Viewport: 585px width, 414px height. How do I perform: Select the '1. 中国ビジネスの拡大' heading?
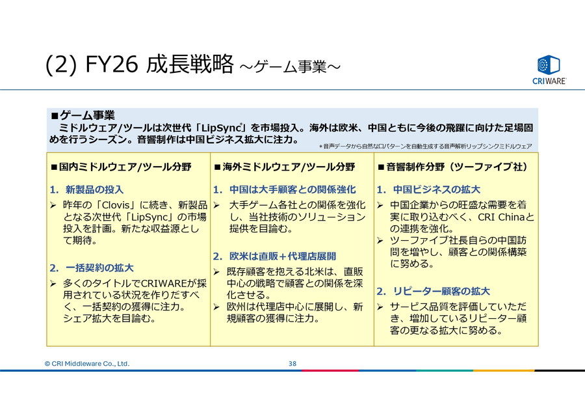429,189
